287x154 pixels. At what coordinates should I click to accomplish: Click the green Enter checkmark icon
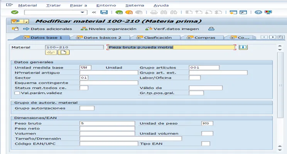[x=15, y=12]
